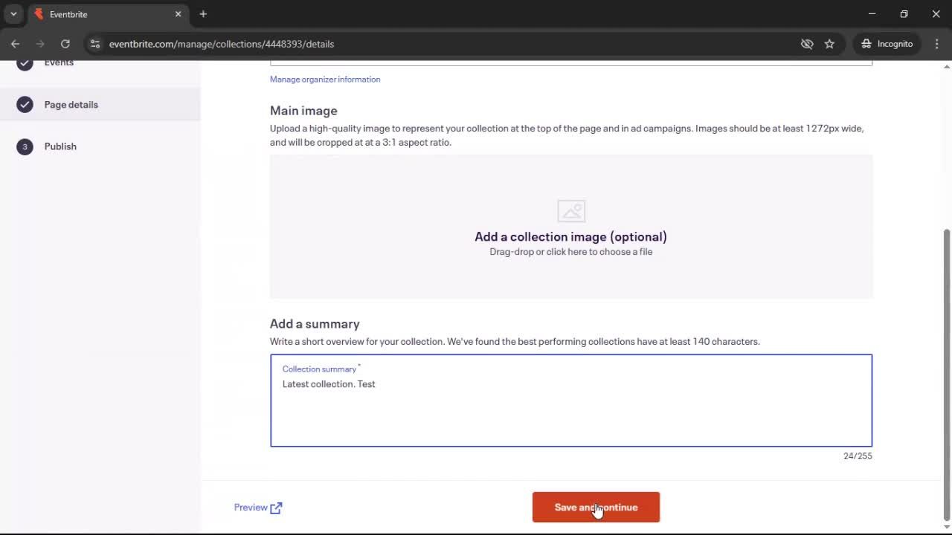
Task: Open a new browser tab
Action: (203, 14)
